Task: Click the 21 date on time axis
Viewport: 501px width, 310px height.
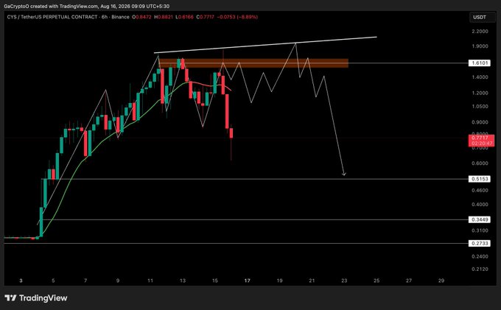Action: click(312, 281)
